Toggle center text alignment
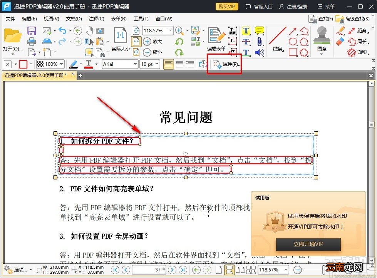This screenshot has height=278, width=377. coord(179,64)
